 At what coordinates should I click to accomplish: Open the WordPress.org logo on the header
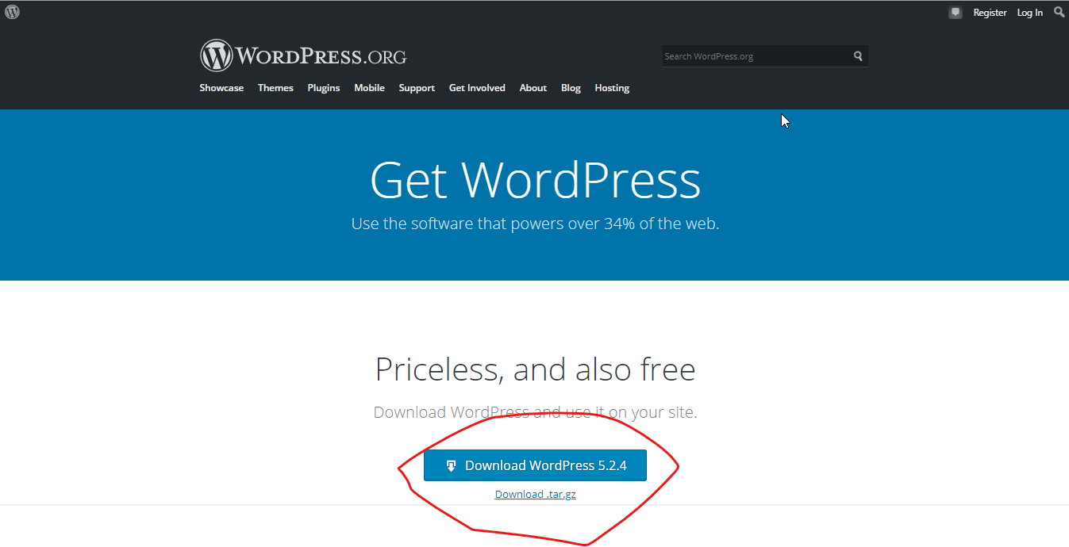pos(303,55)
